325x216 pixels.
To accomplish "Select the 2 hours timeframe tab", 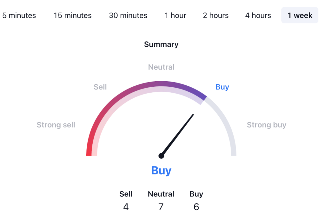I will coord(216,15).
